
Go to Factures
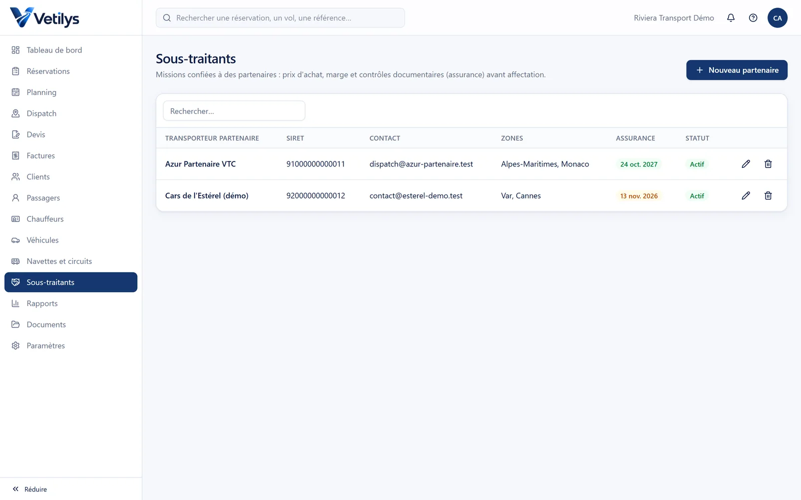coord(71,155)
